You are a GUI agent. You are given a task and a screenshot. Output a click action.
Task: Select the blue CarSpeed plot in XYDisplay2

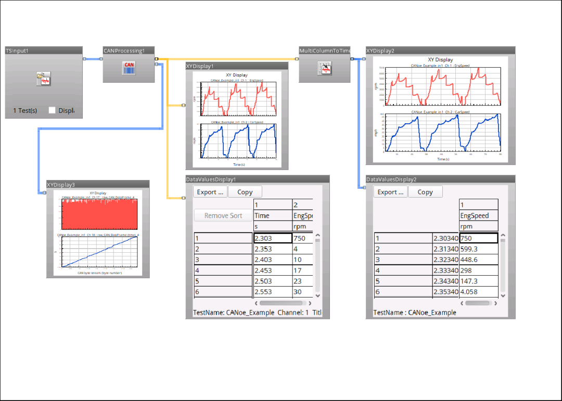[442, 132]
